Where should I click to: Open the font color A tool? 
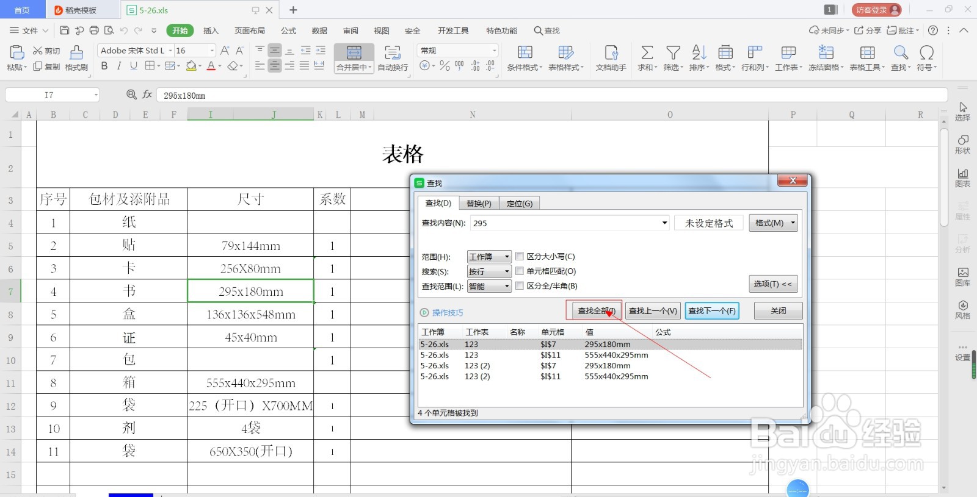click(x=211, y=66)
